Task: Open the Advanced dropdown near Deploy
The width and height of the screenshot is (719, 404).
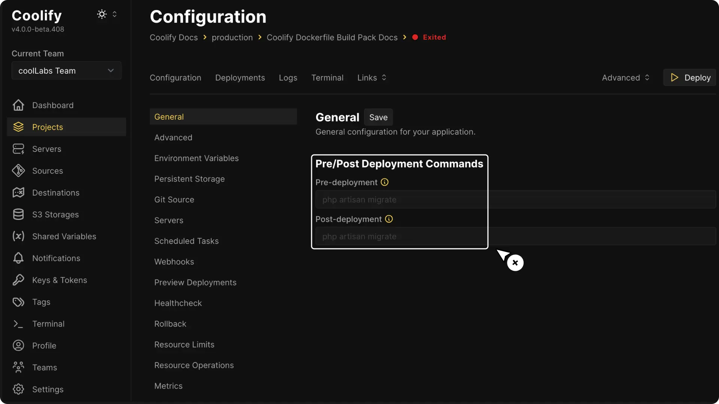Action: pos(625,77)
